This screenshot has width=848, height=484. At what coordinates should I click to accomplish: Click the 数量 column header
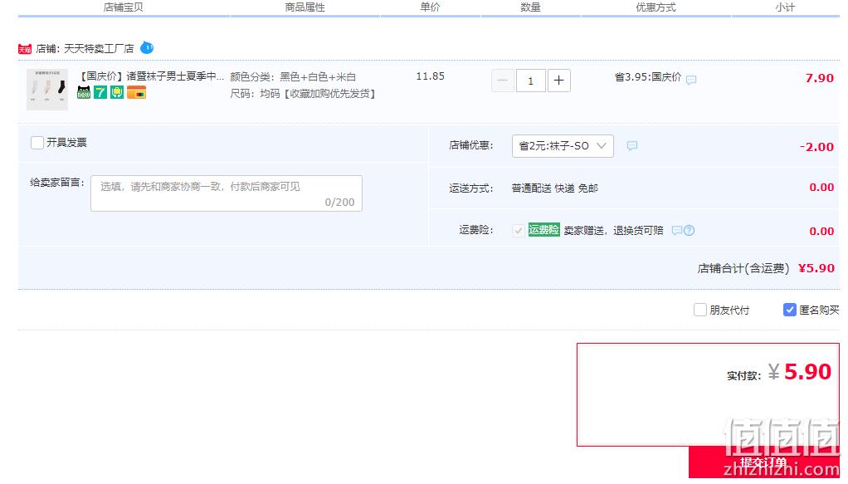click(x=530, y=7)
